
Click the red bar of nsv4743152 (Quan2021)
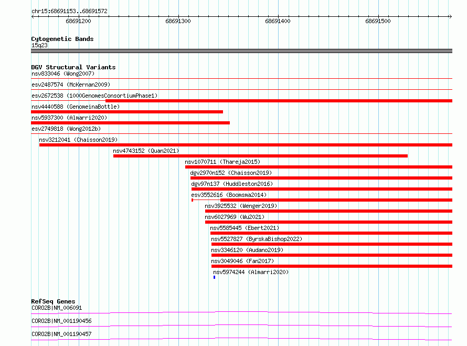260,156
